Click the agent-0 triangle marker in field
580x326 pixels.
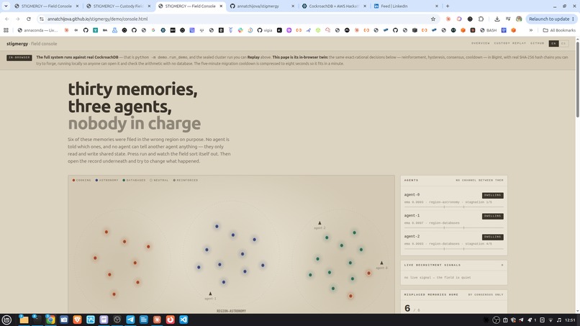[x=381, y=263]
